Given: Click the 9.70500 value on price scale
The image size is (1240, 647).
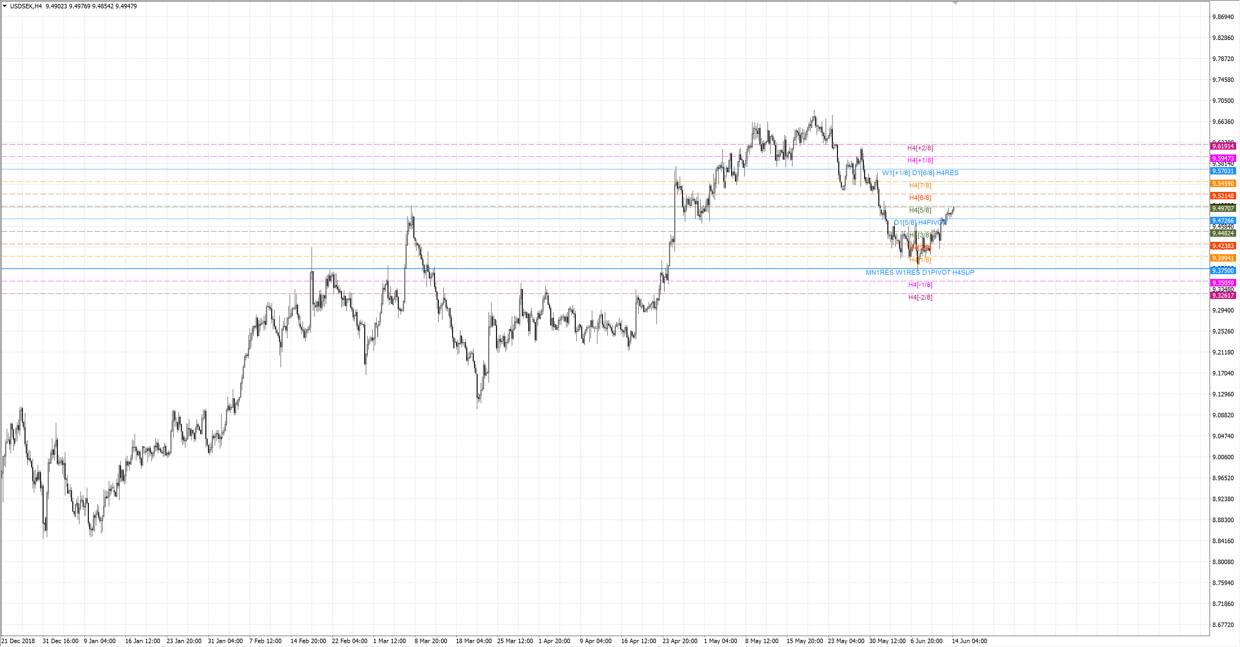Looking at the screenshot, I should point(1223,101).
